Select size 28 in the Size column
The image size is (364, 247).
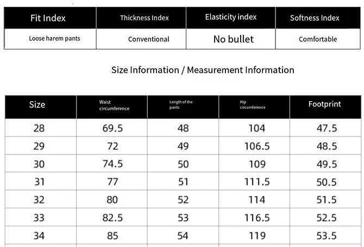tap(39, 128)
